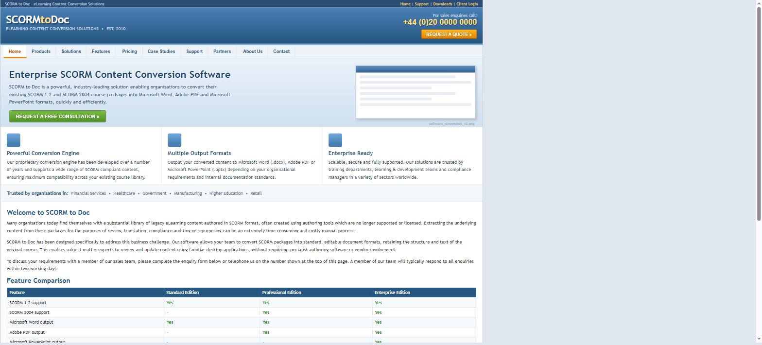
Task: Open the Downloads link in the top bar
Action: pyautogui.click(x=443, y=4)
